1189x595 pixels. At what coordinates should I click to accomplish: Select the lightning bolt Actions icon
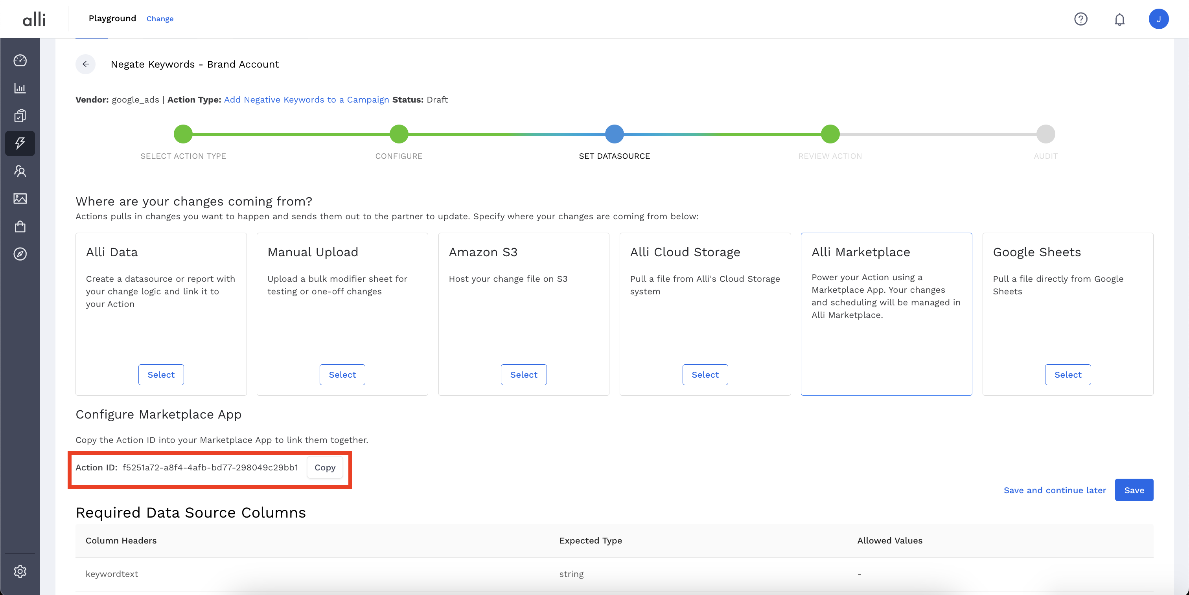click(20, 143)
